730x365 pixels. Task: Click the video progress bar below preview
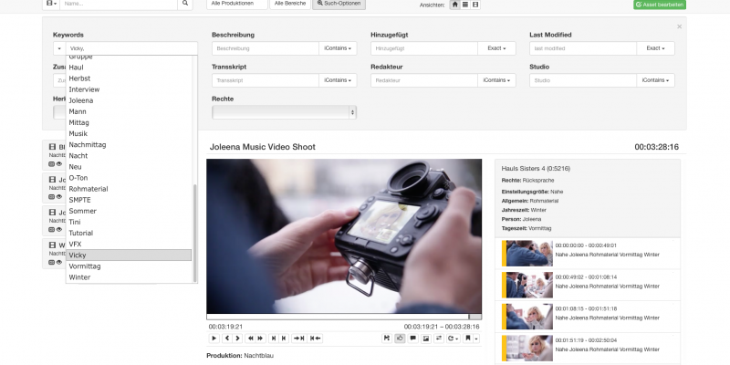tap(343, 317)
